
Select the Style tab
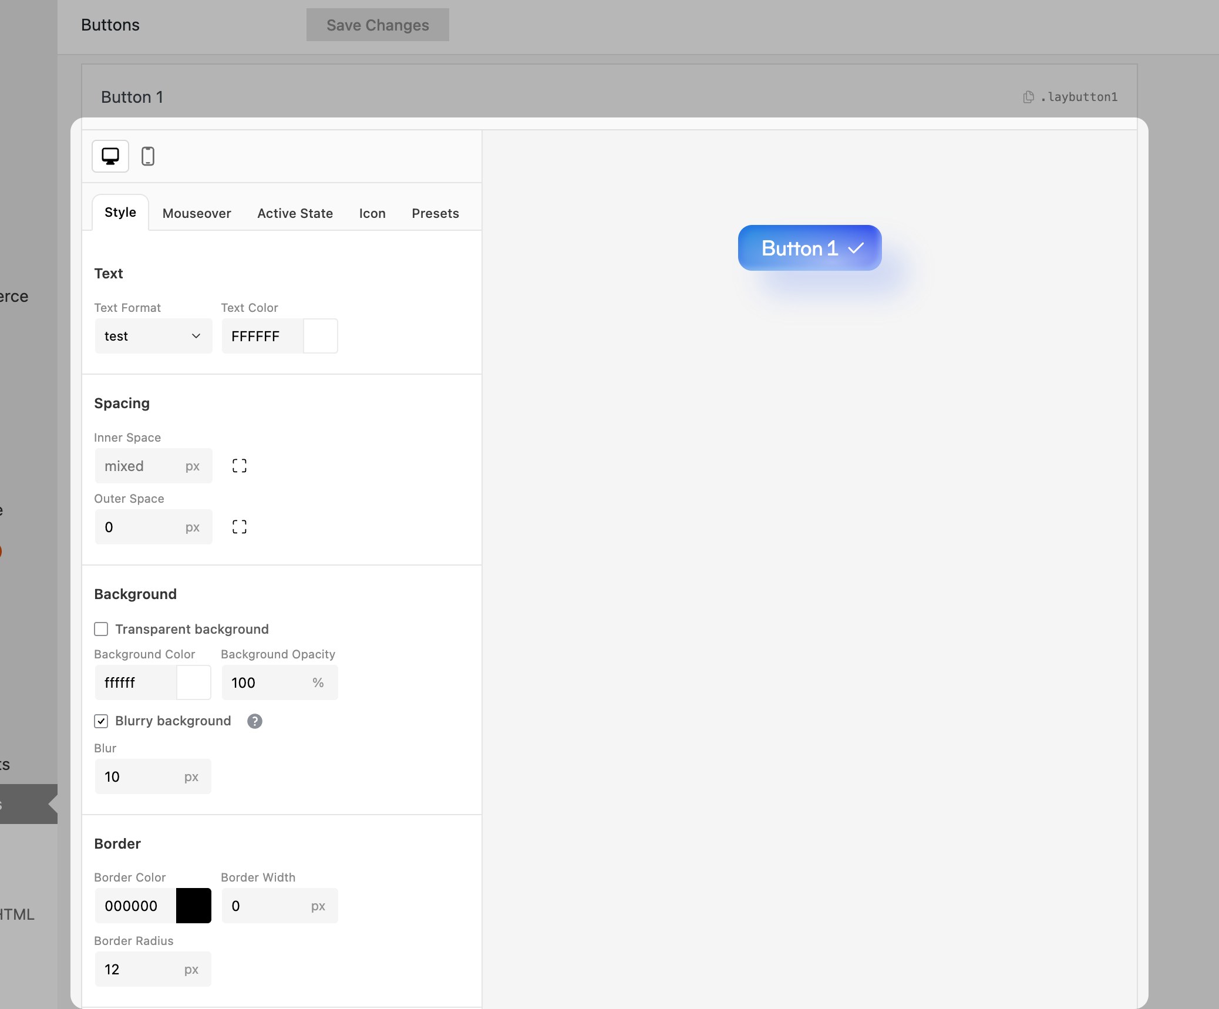[120, 213]
